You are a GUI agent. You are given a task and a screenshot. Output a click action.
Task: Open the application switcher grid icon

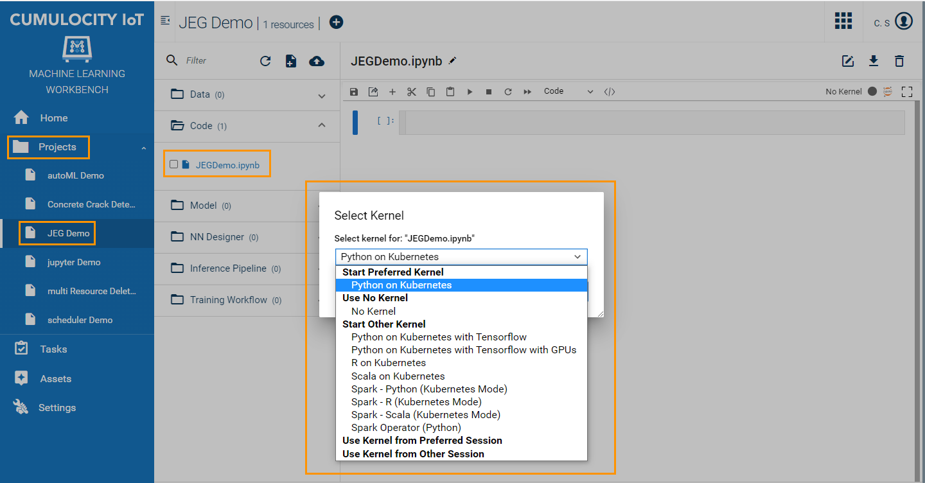[843, 21]
